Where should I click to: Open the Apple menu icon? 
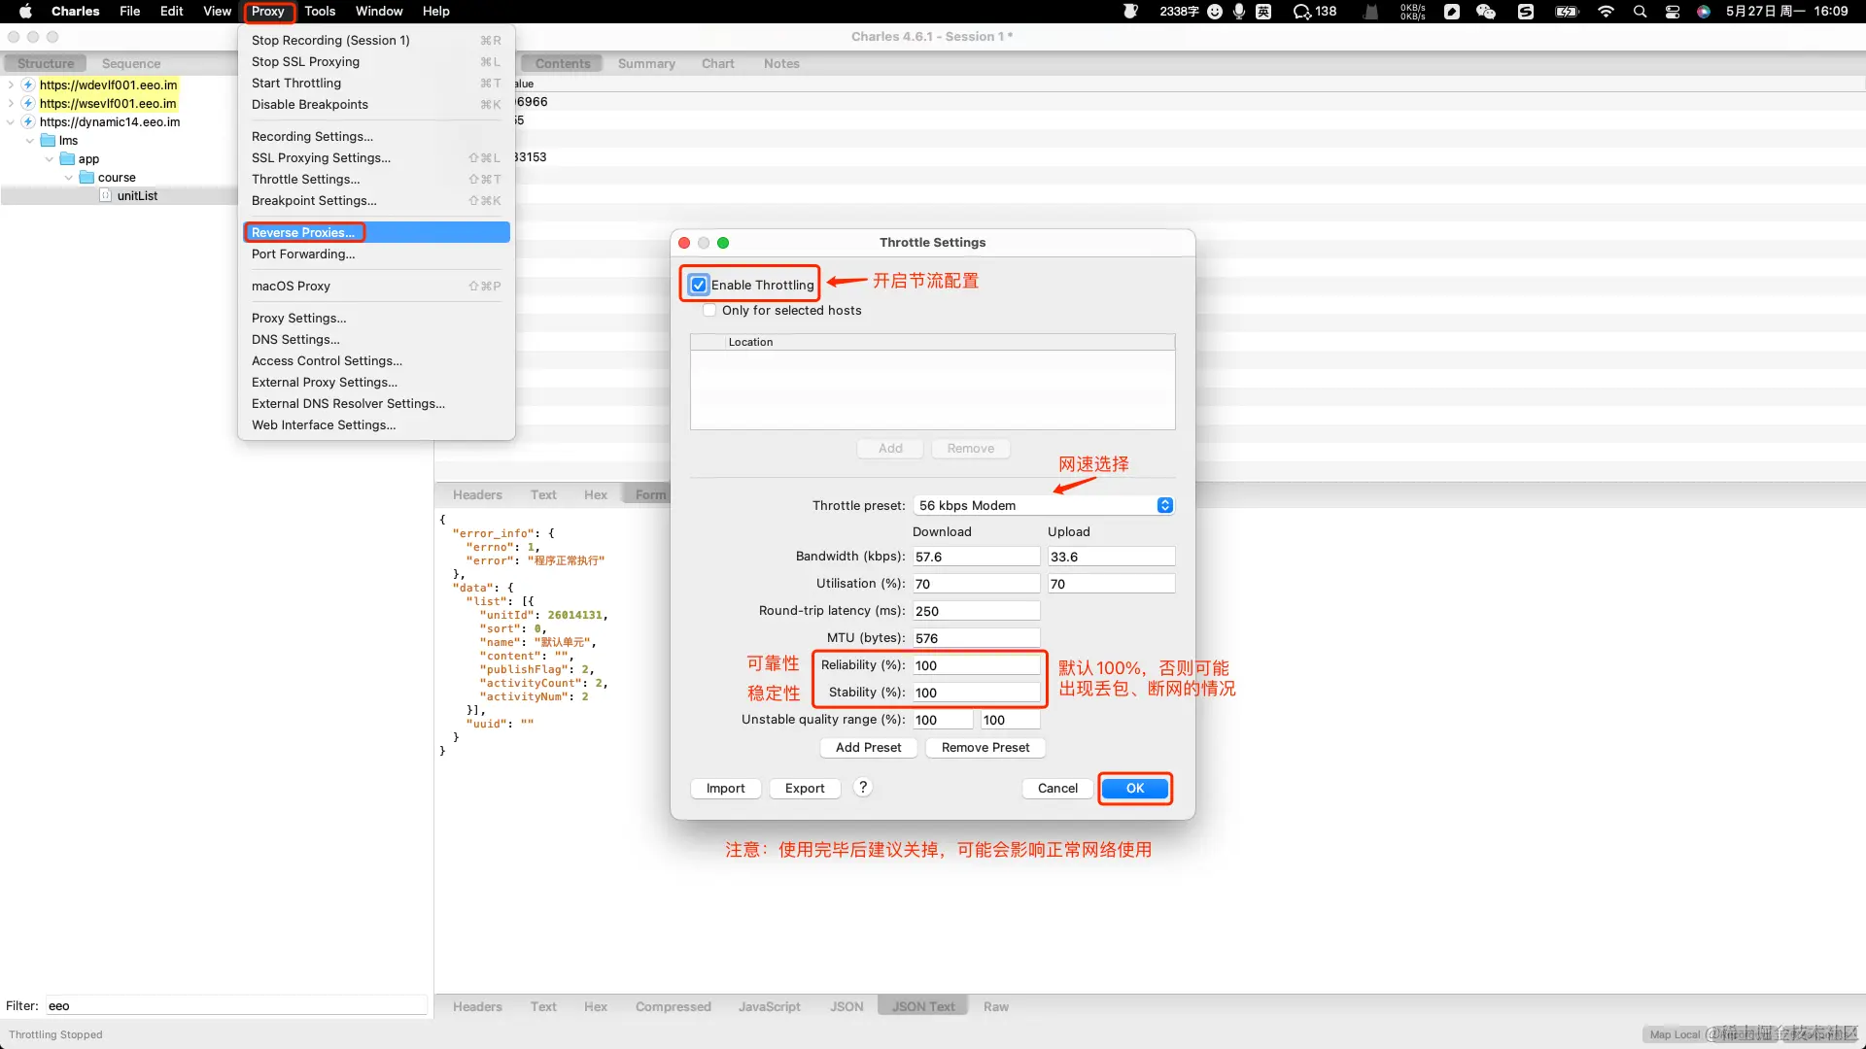tap(26, 12)
